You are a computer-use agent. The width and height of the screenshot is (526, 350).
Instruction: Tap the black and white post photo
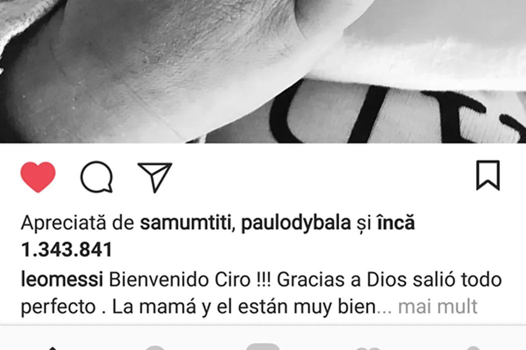pos(263,71)
